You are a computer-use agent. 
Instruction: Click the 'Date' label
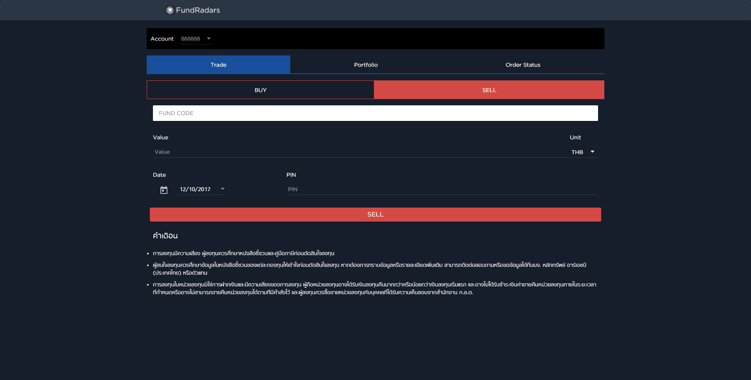pyautogui.click(x=159, y=175)
